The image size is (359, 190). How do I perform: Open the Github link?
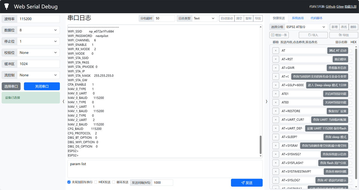coord(331,7)
